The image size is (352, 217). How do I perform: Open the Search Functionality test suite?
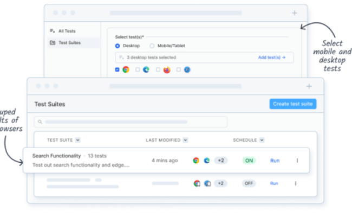(x=56, y=156)
